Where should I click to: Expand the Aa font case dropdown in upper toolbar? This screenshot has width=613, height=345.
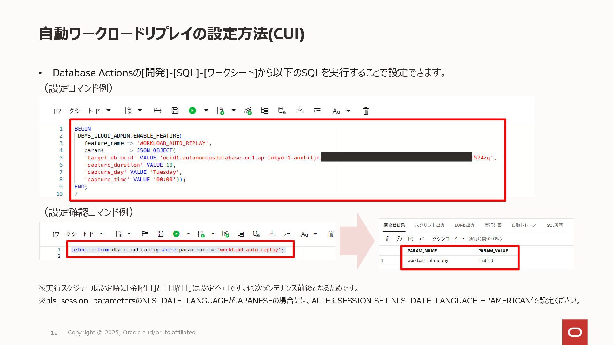click(348, 111)
